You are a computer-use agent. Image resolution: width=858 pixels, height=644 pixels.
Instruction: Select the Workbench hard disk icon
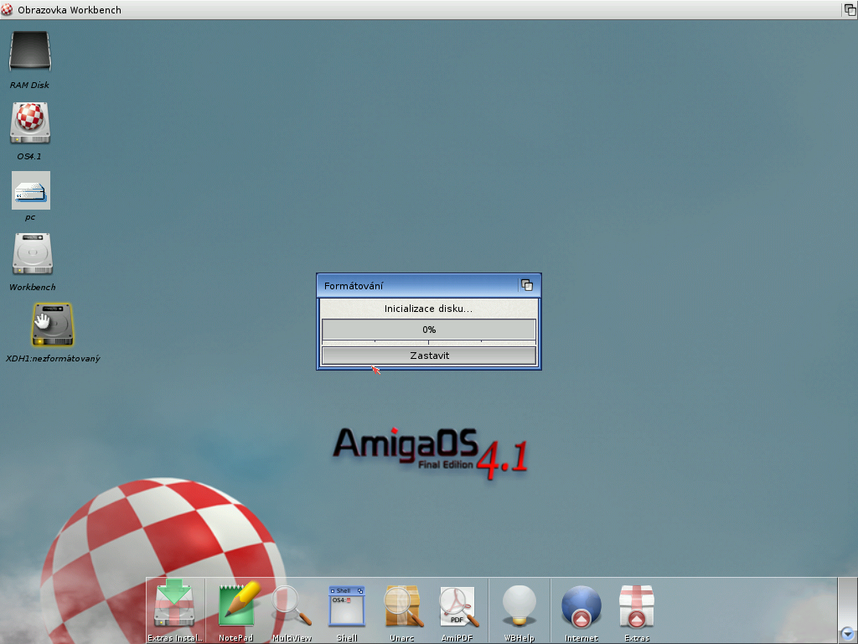pos(33,253)
